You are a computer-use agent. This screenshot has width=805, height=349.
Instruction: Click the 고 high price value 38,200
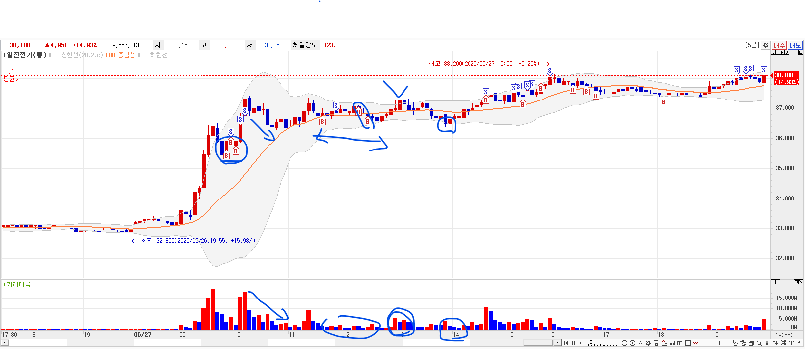click(x=227, y=45)
